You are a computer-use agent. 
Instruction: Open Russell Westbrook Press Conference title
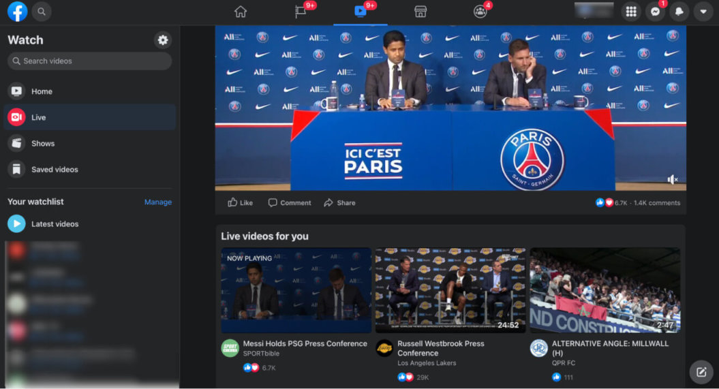[441, 348]
